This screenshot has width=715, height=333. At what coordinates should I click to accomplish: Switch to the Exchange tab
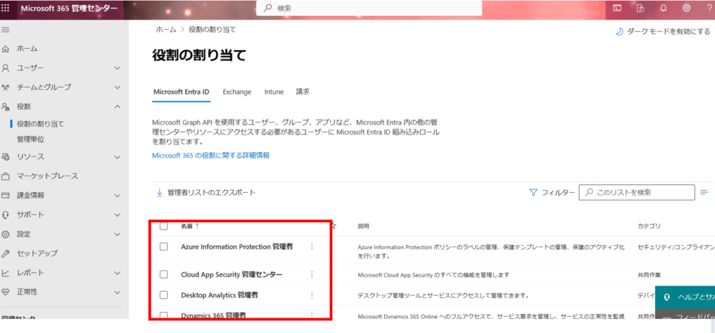[x=237, y=91]
